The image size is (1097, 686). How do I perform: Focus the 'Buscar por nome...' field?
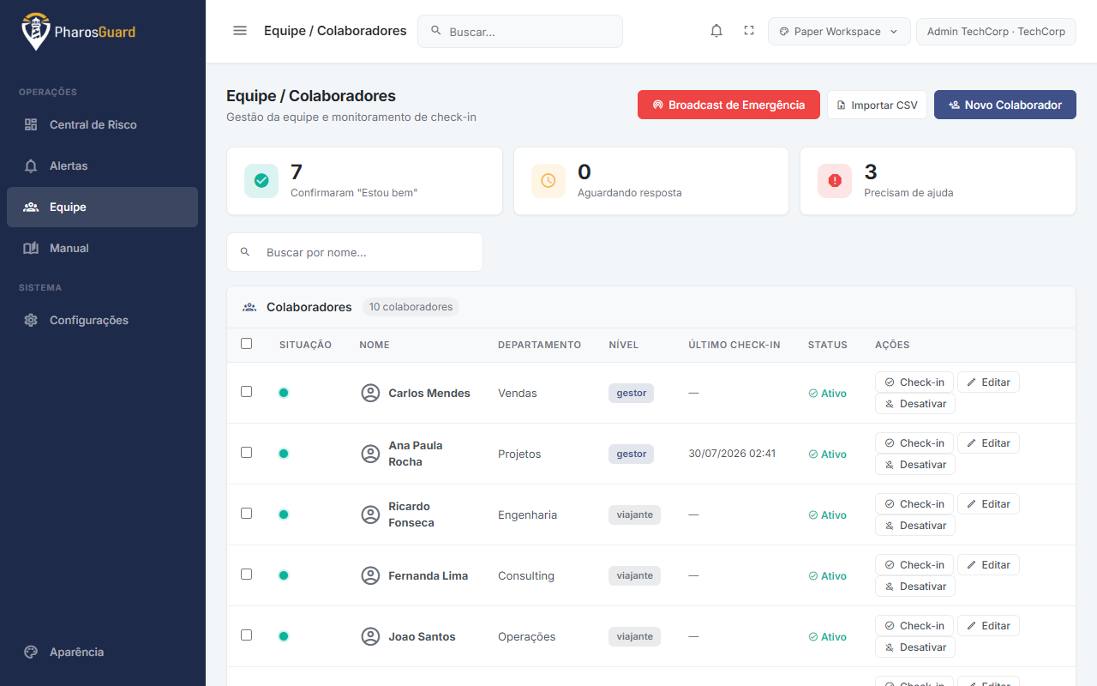(355, 252)
